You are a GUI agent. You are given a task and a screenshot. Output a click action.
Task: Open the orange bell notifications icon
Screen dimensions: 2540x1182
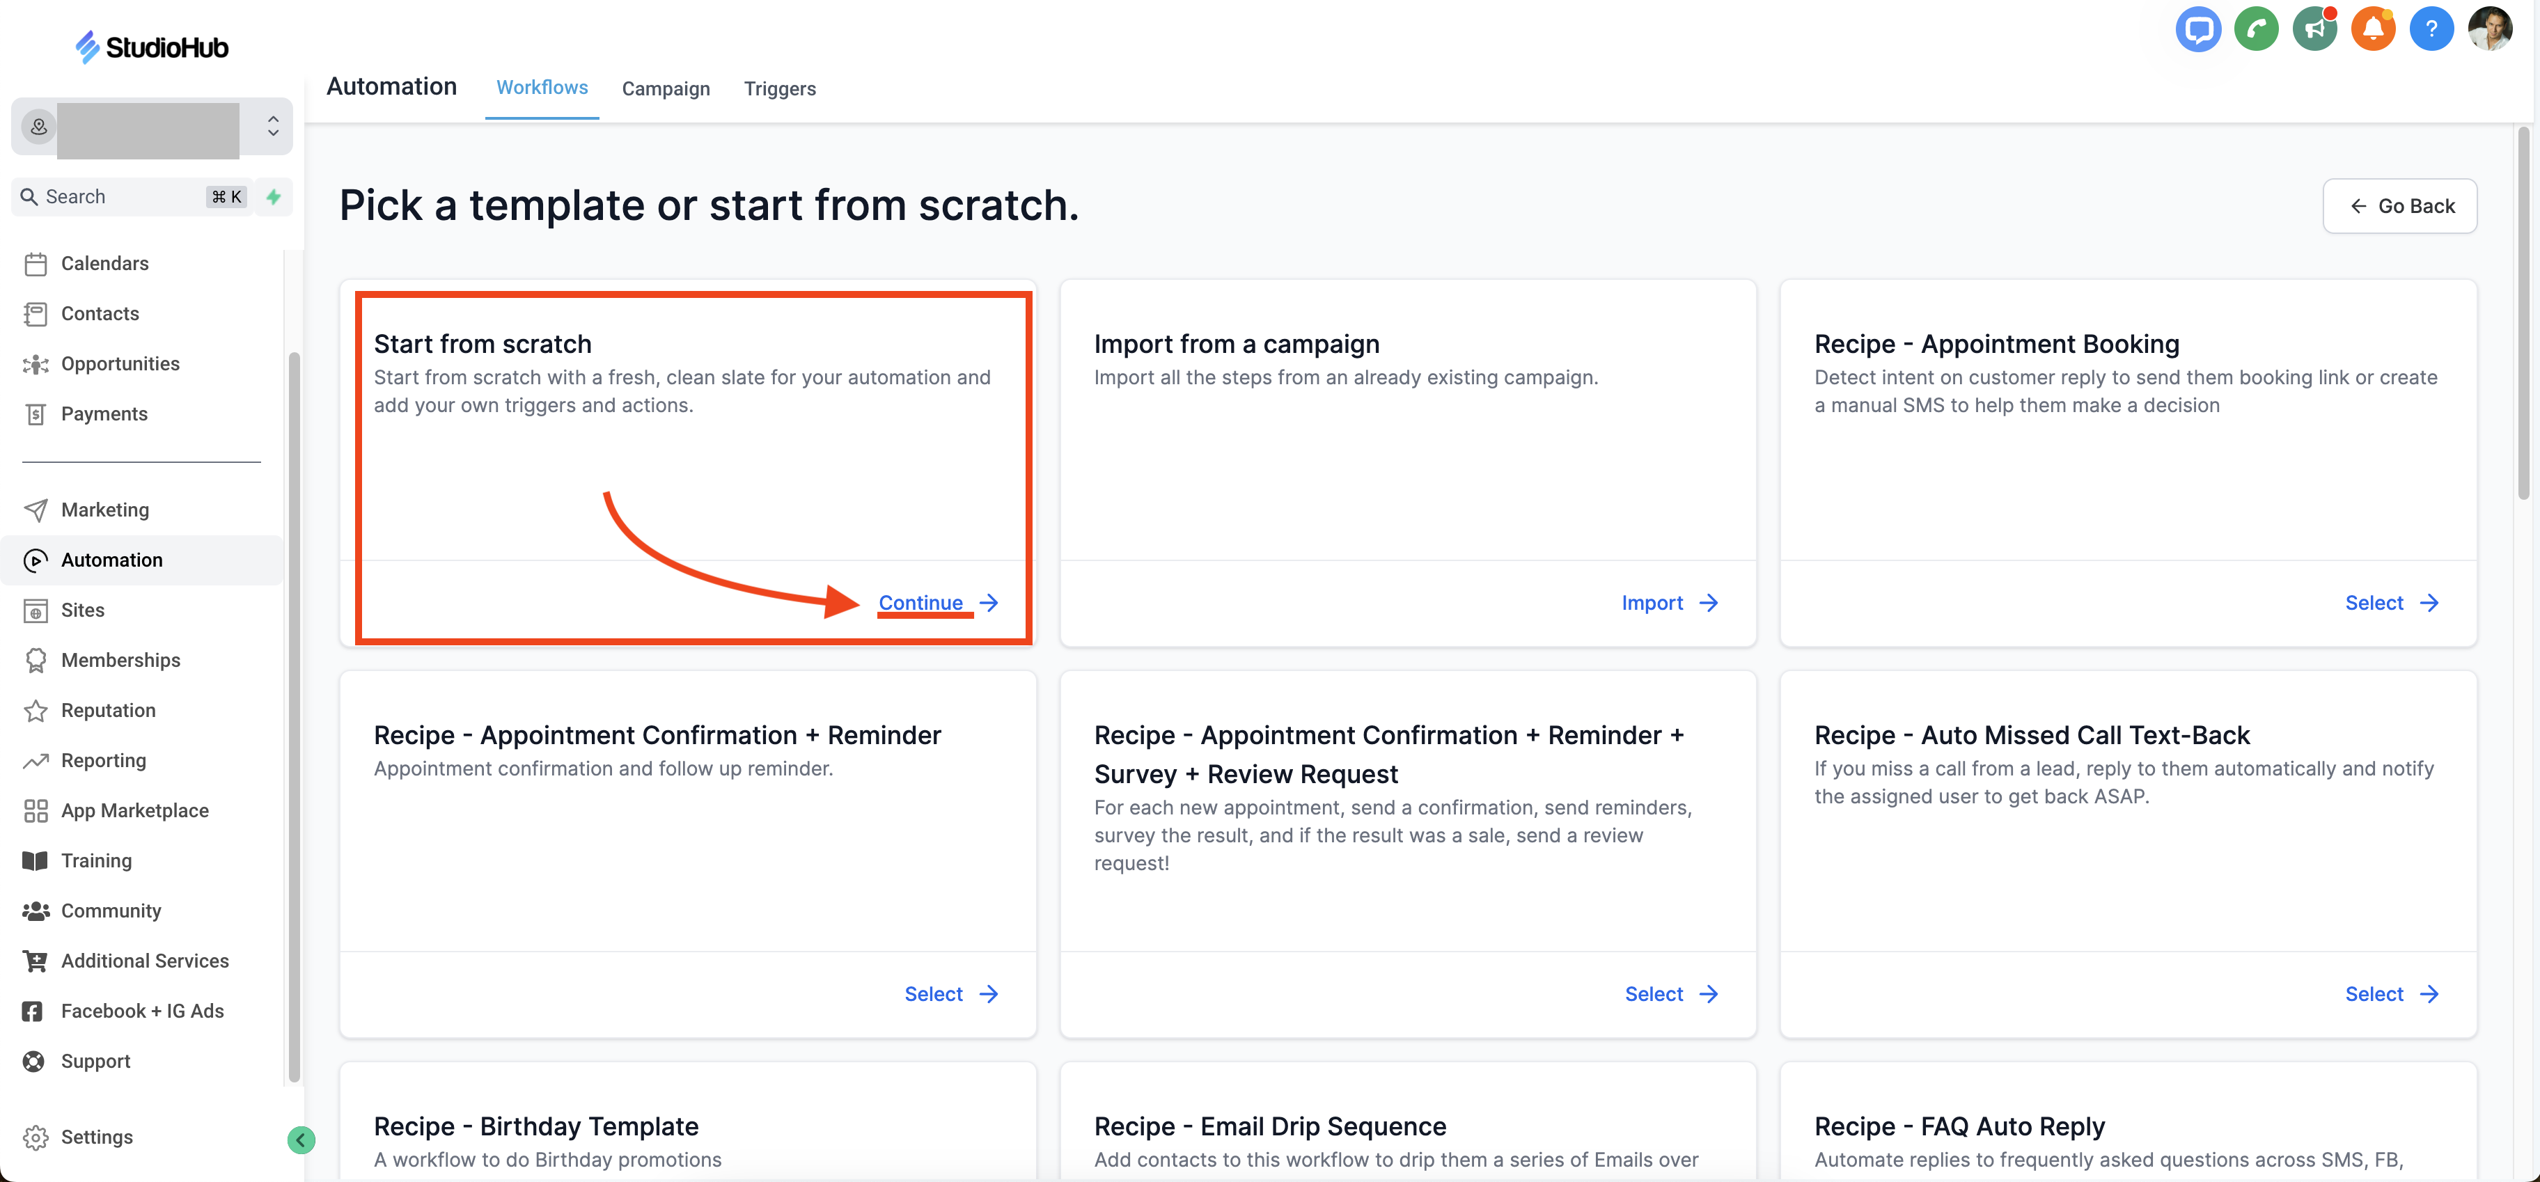[2372, 29]
